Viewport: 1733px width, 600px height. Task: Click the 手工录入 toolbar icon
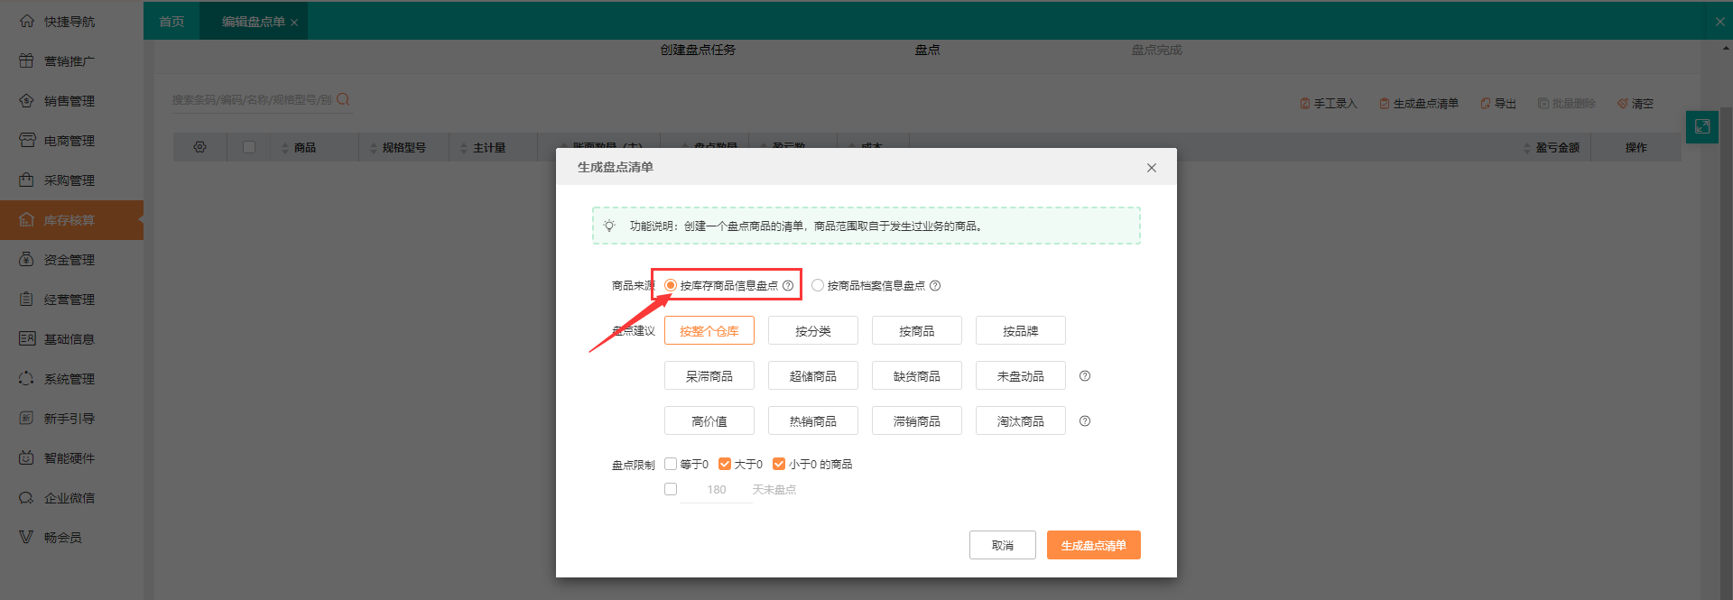click(1304, 104)
